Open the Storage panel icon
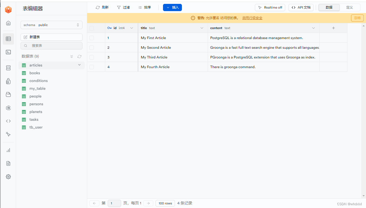 pos(8,94)
